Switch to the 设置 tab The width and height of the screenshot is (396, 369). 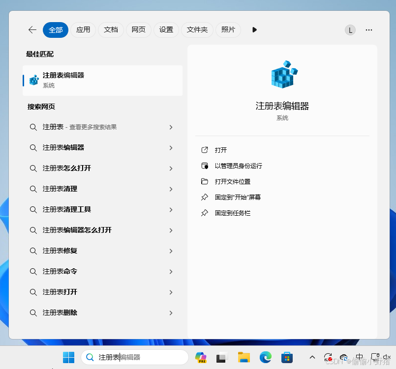pos(166,30)
